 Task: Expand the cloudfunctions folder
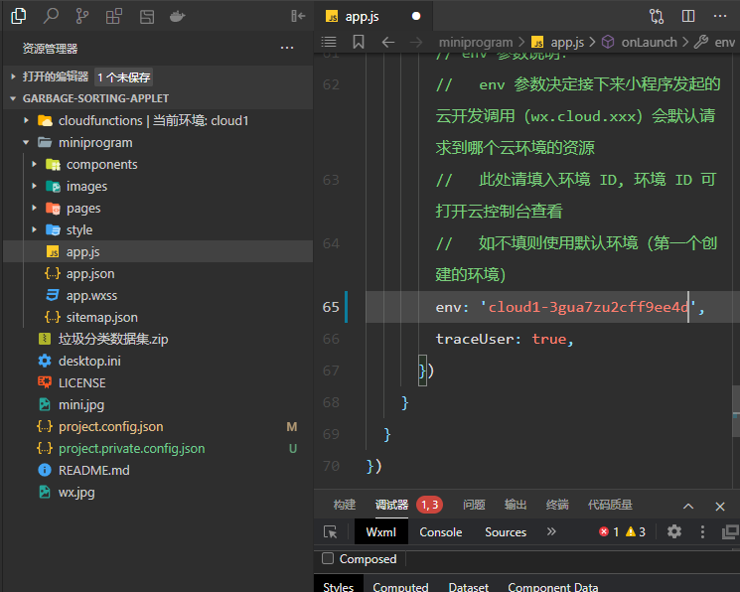(x=27, y=120)
